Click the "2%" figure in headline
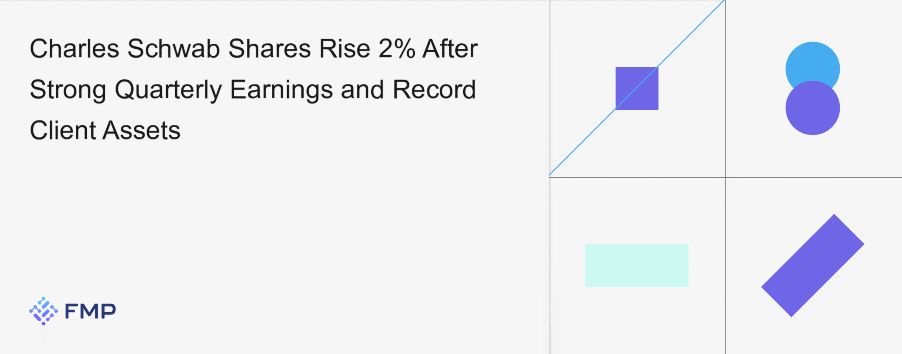This screenshot has height=354, width=902. (x=397, y=49)
